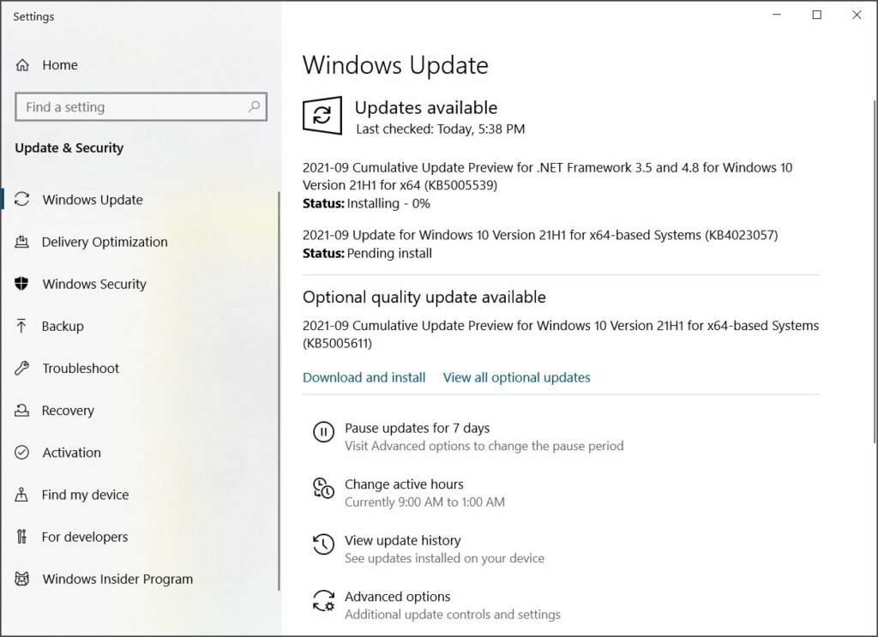878x637 pixels.
Task: Focus the Find a setting search box
Action: click(x=141, y=106)
